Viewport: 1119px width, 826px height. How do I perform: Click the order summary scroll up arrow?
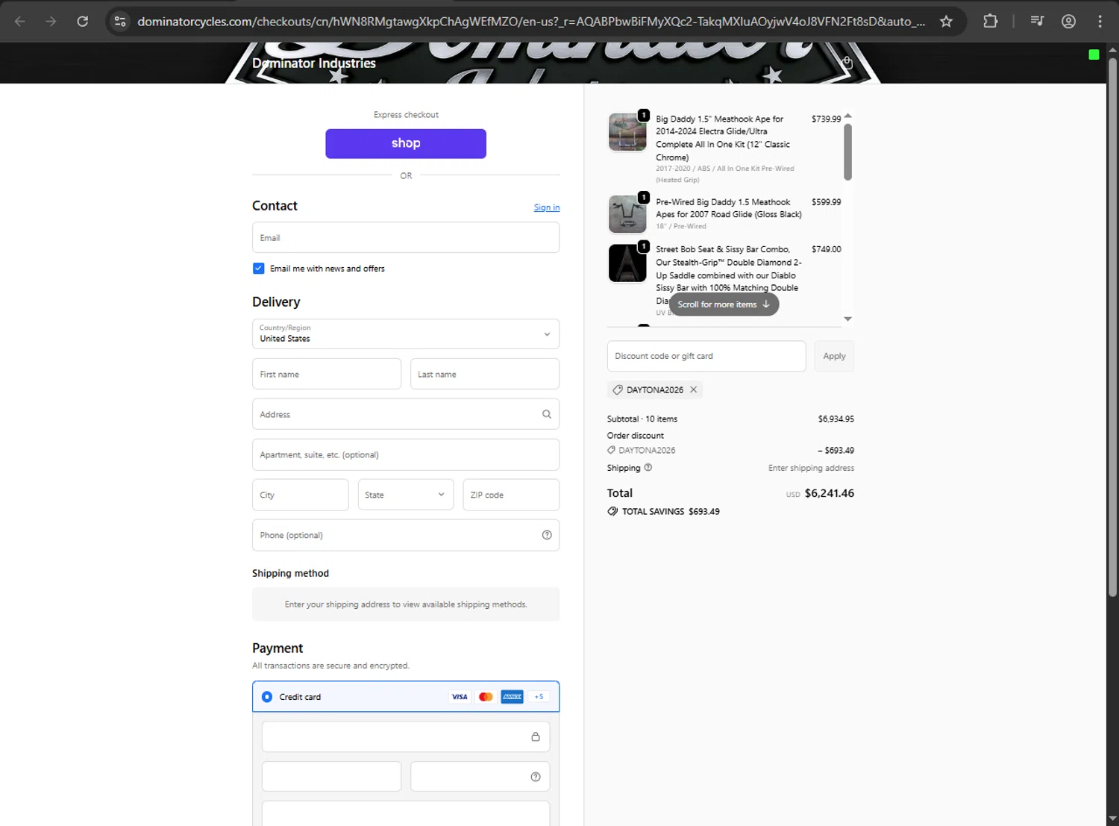click(847, 116)
